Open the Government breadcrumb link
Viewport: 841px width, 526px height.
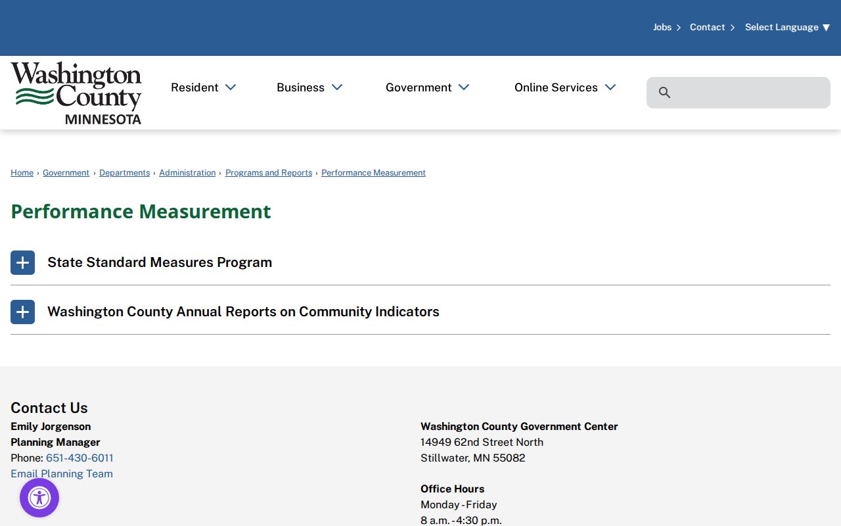[66, 173]
